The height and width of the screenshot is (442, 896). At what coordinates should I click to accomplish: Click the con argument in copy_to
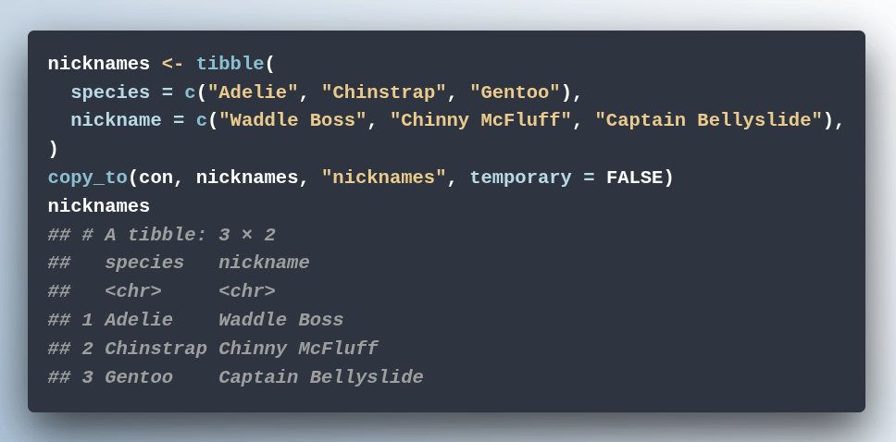(156, 178)
